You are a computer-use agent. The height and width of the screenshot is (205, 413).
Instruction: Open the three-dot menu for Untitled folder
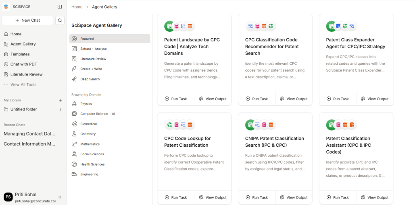click(x=60, y=109)
